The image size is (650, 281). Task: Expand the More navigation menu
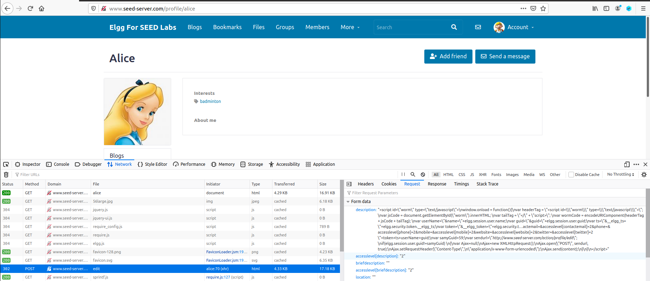coord(350,27)
